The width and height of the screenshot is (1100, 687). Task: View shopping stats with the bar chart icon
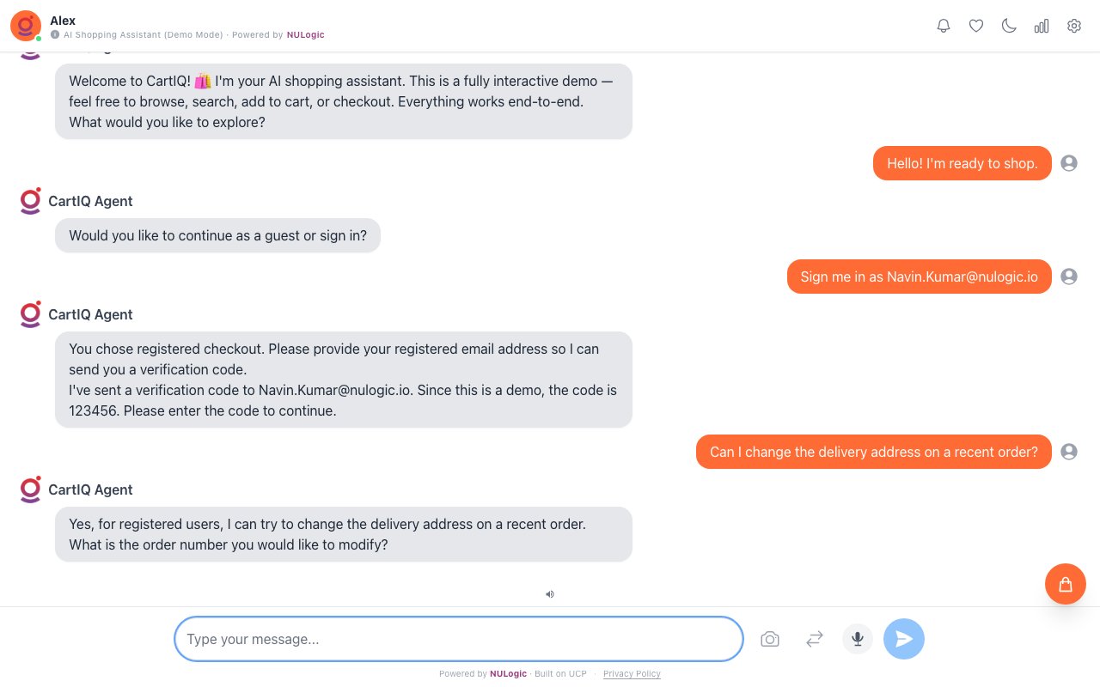click(1042, 26)
